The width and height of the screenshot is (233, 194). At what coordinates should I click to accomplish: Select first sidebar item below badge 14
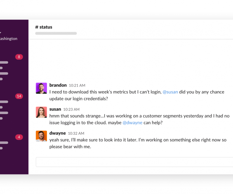pyautogui.click(x=4, y=102)
